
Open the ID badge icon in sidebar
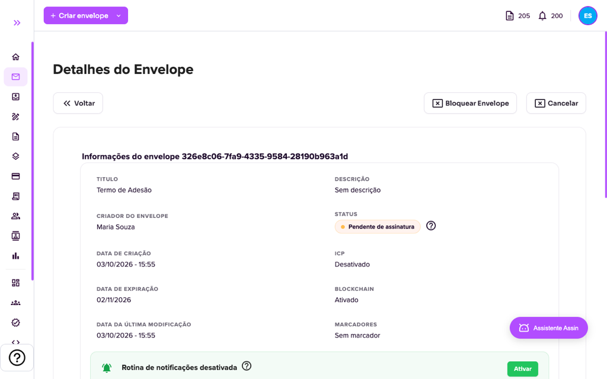coord(15,236)
